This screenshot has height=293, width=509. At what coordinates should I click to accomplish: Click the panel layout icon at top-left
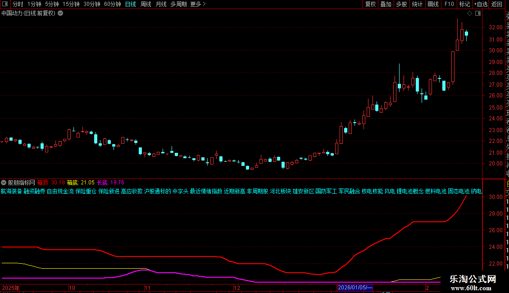pos(5,4)
